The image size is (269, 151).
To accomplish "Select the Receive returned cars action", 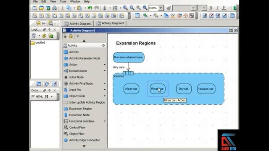I will [x=129, y=57].
